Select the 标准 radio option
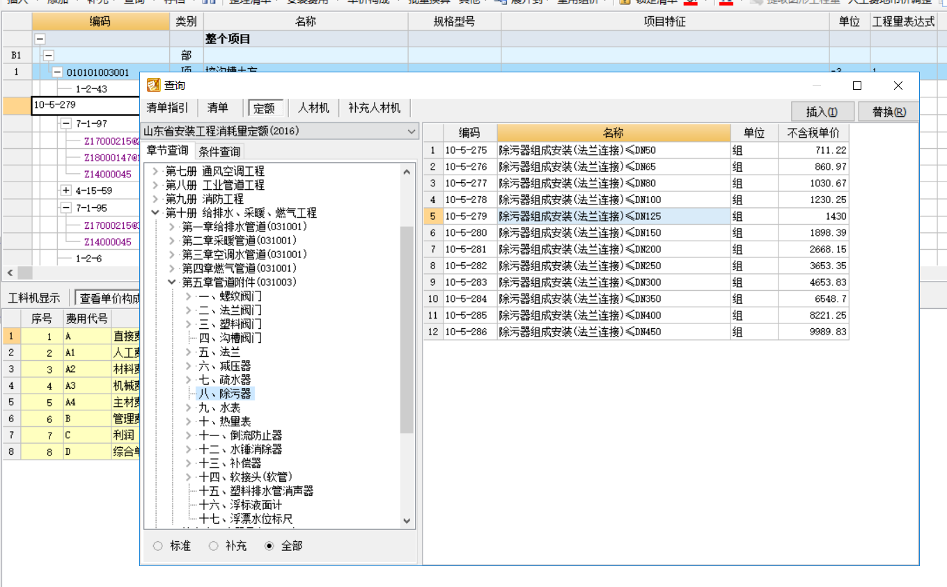The height and width of the screenshot is (587, 947). (157, 546)
